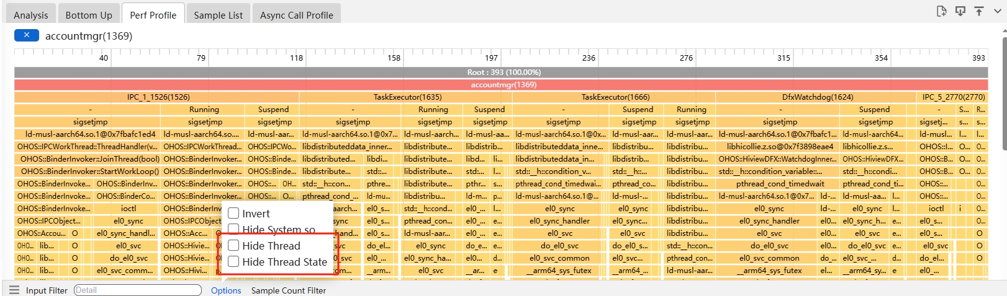Screen dimensions: 1007x296
Task: Collapse the panel with the chevron-down arrow
Action: tap(997, 11)
